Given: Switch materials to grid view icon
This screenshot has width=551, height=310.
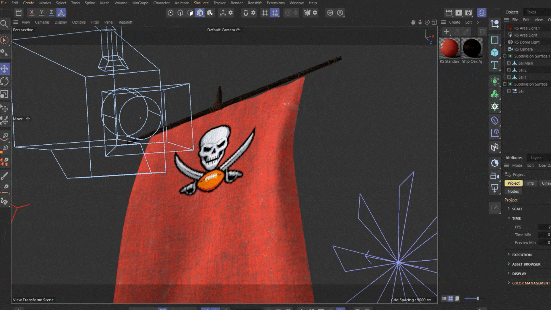Looking at the screenshot, I should 451,299.
